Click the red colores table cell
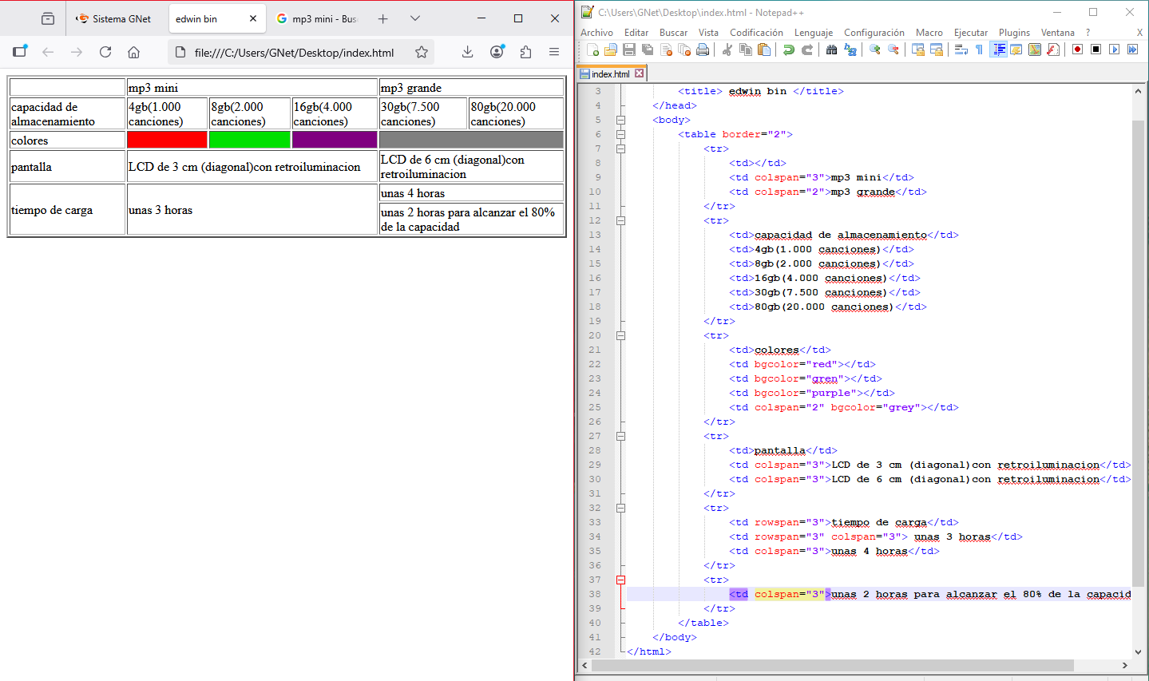Viewport: 1149px width, 681px height. tap(167, 141)
